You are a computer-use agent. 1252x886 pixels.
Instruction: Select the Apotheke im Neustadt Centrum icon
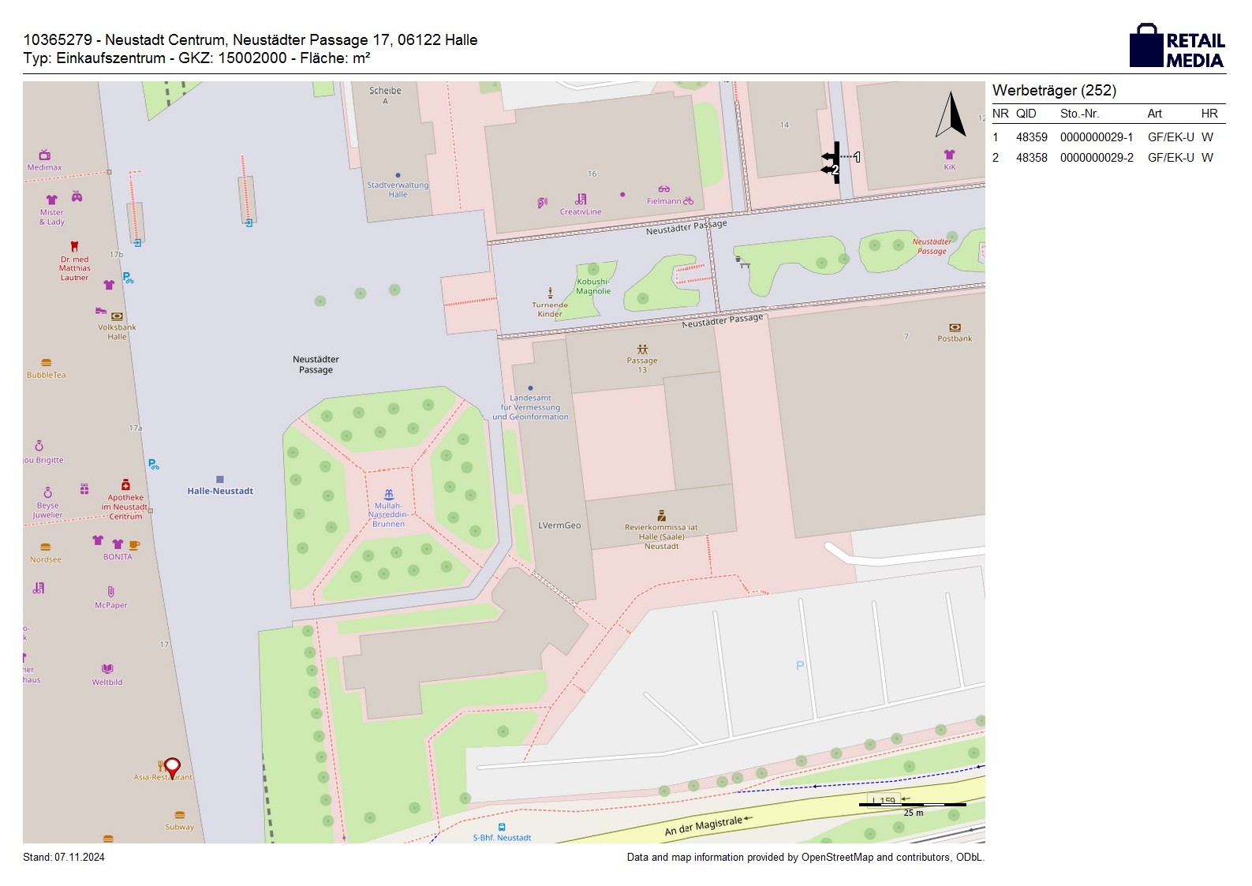(125, 485)
